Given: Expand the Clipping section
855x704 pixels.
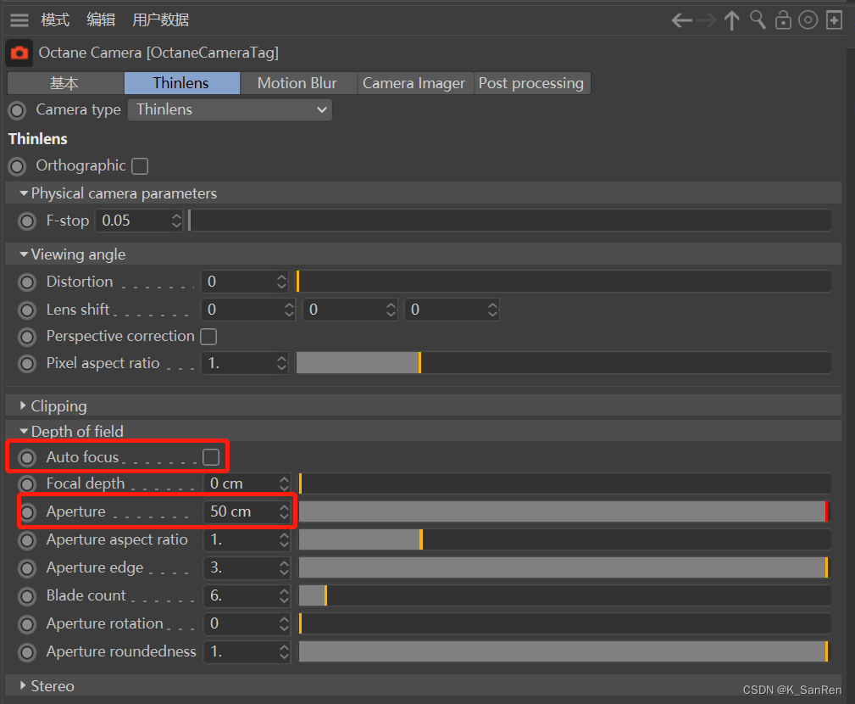Looking at the screenshot, I should (x=23, y=405).
